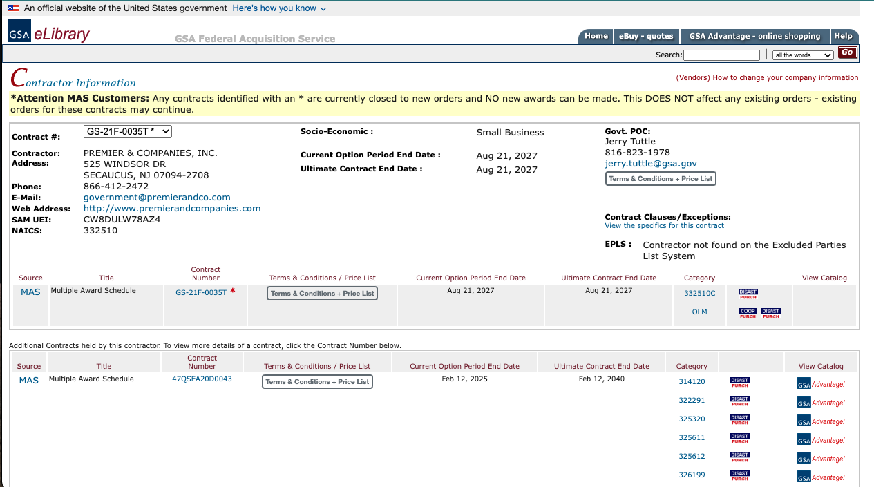Viewport: 874px width, 487px height.
Task: Click phone number 866-412-2472
Action: [x=116, y=187]
